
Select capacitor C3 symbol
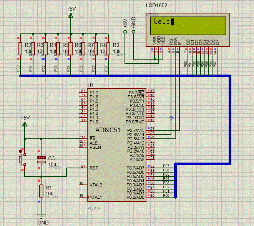coord(41,160)
